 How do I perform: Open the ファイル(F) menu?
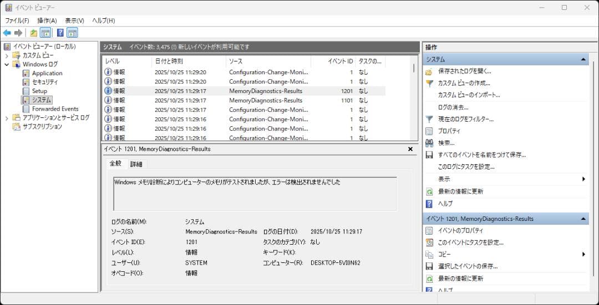17,20
